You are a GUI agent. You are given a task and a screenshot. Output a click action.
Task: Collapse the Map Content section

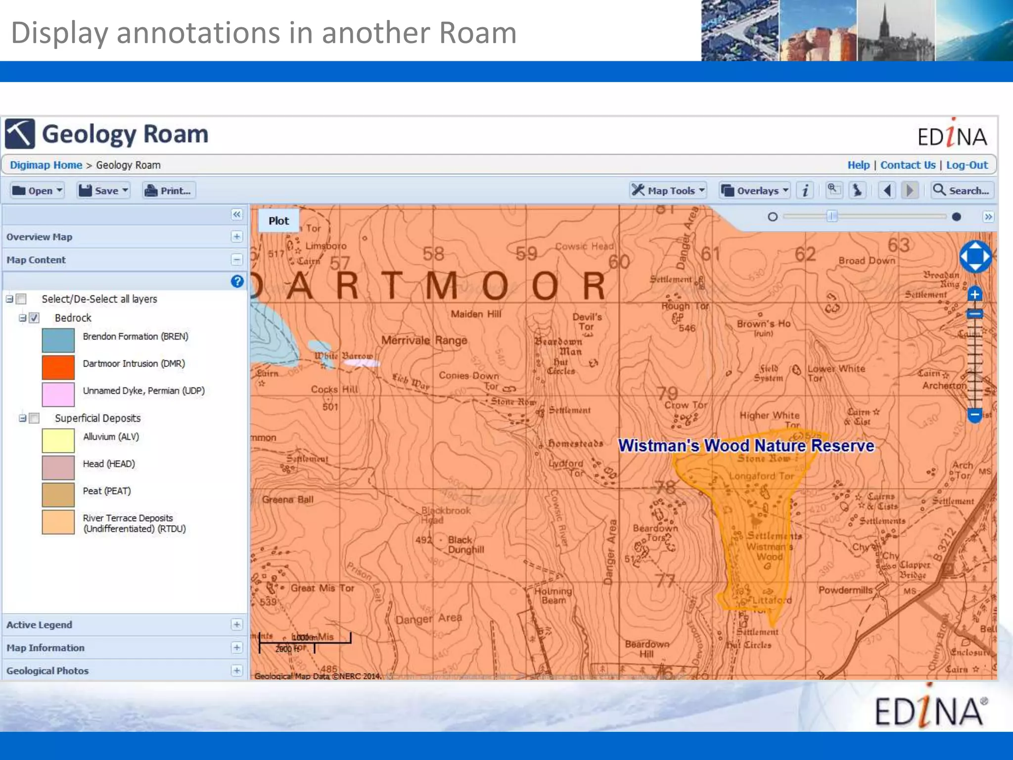pos(237,260)
